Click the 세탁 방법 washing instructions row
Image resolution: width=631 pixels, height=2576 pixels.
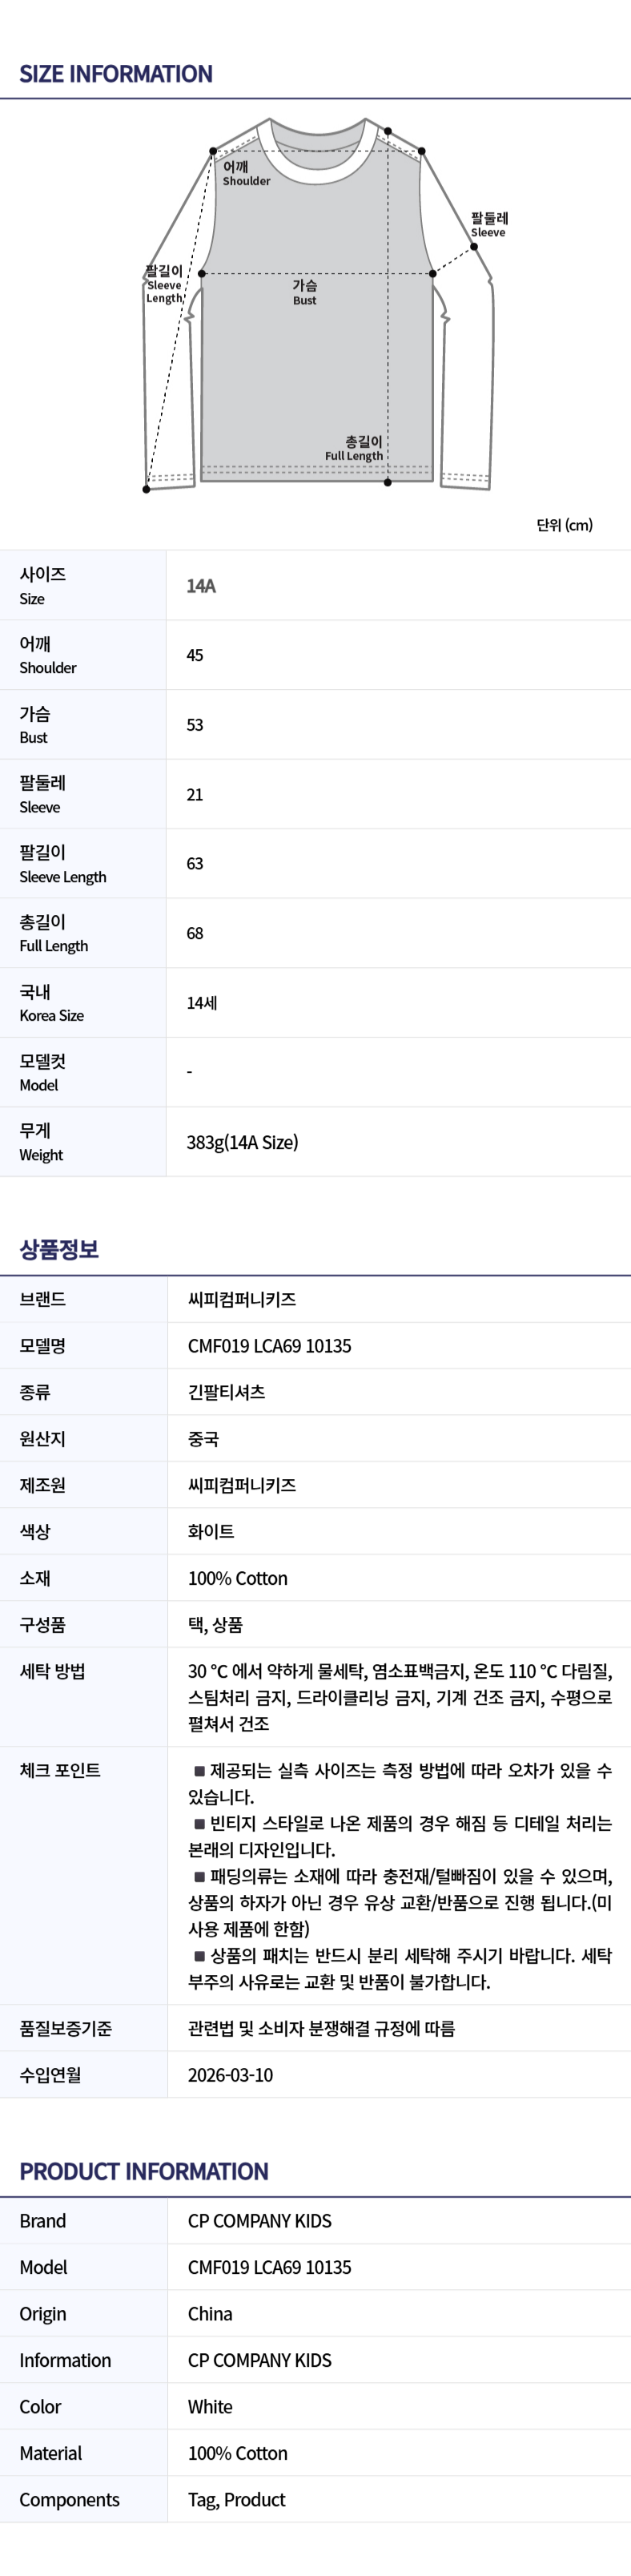coord(315,1697)
